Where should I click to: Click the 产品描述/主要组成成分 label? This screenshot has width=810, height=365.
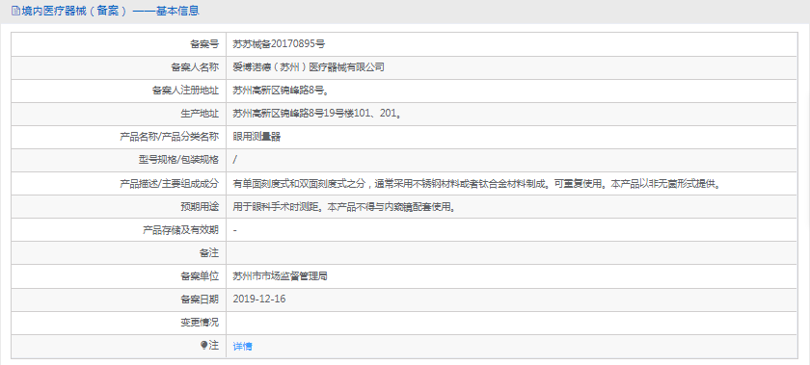point(170,183)
